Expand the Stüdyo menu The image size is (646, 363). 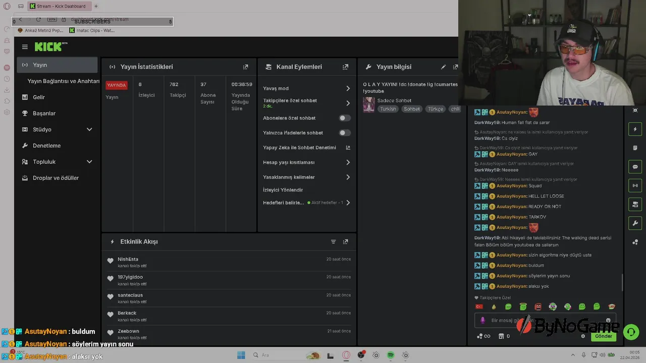pos(89,130)
